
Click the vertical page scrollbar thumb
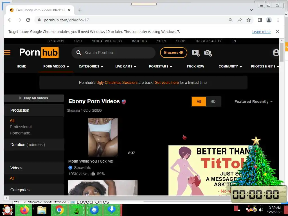pyautogui.click(x=282, y=52)
